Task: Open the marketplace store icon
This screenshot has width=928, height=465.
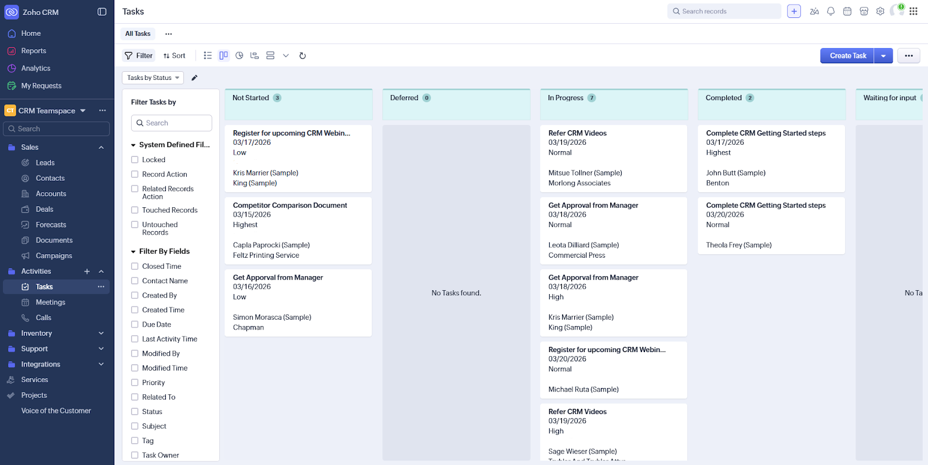Action: [x=864, y=11]
